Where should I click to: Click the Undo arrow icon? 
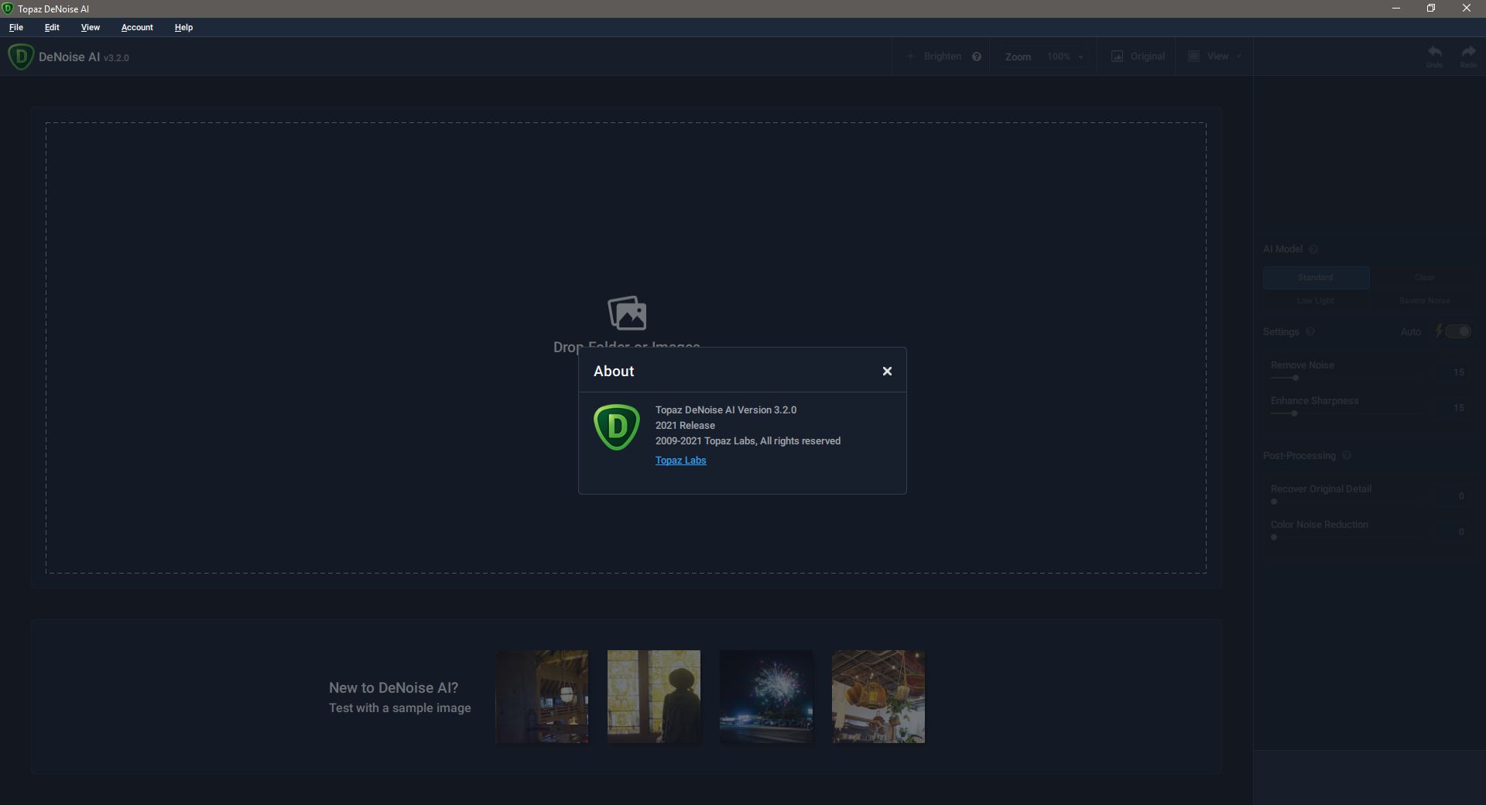pyautogui.click(x=1434, y=53)
